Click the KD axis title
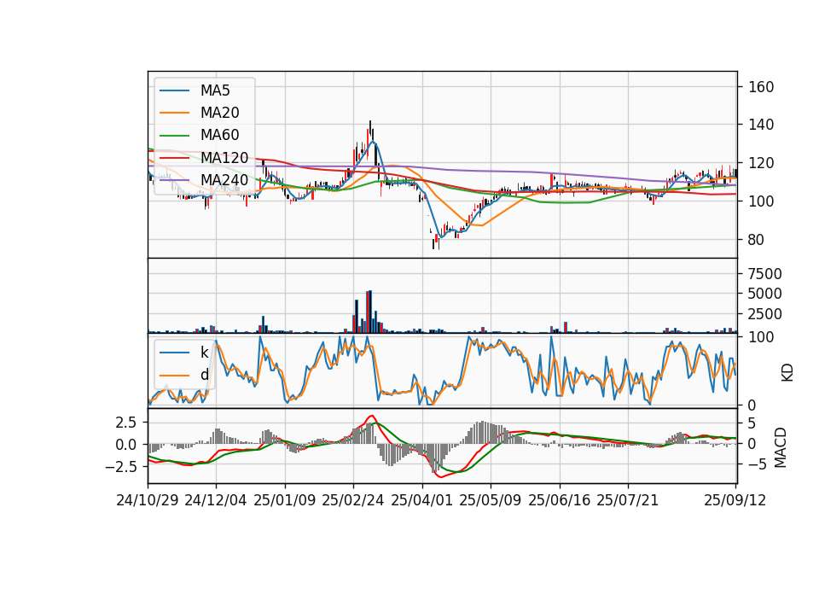This screenshot has height=589, width=819. point(787,372)
